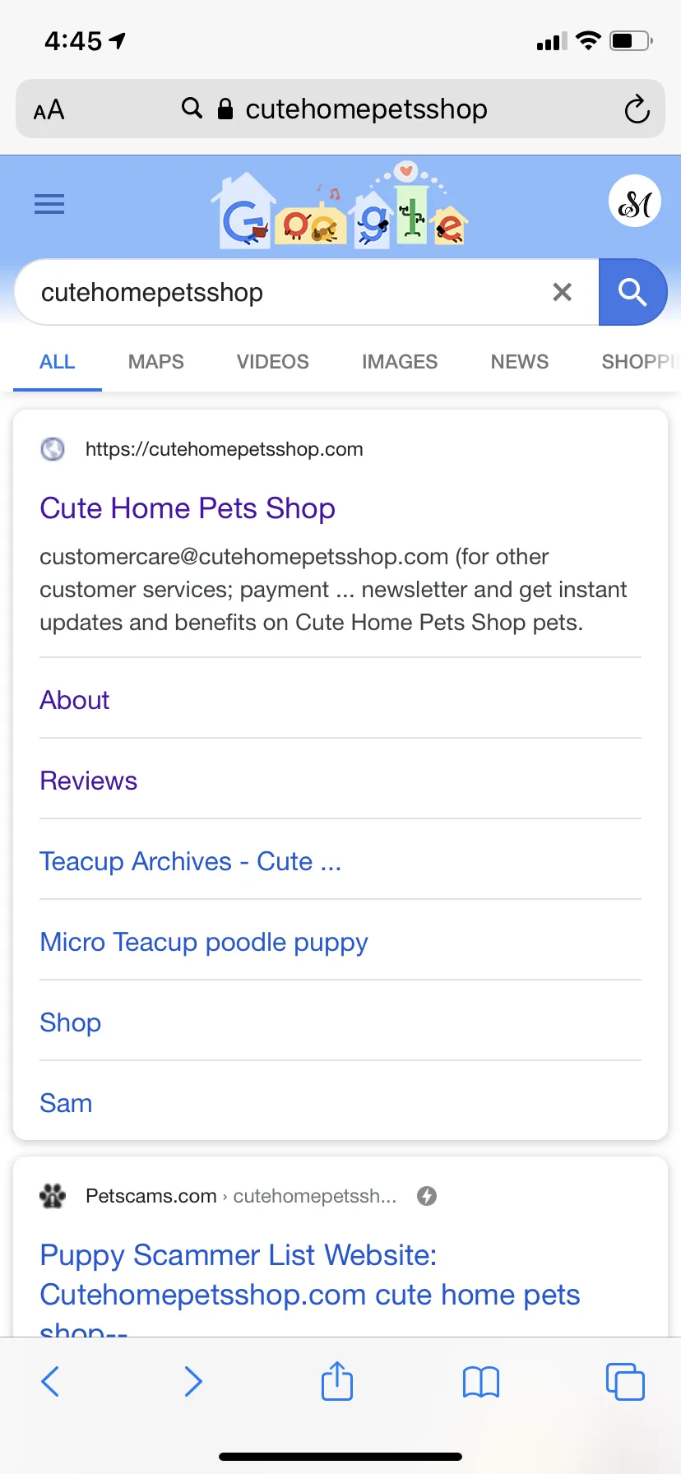Tap the Safari reload page icon
Screen dimensions: 681x1474
(637, 109)
